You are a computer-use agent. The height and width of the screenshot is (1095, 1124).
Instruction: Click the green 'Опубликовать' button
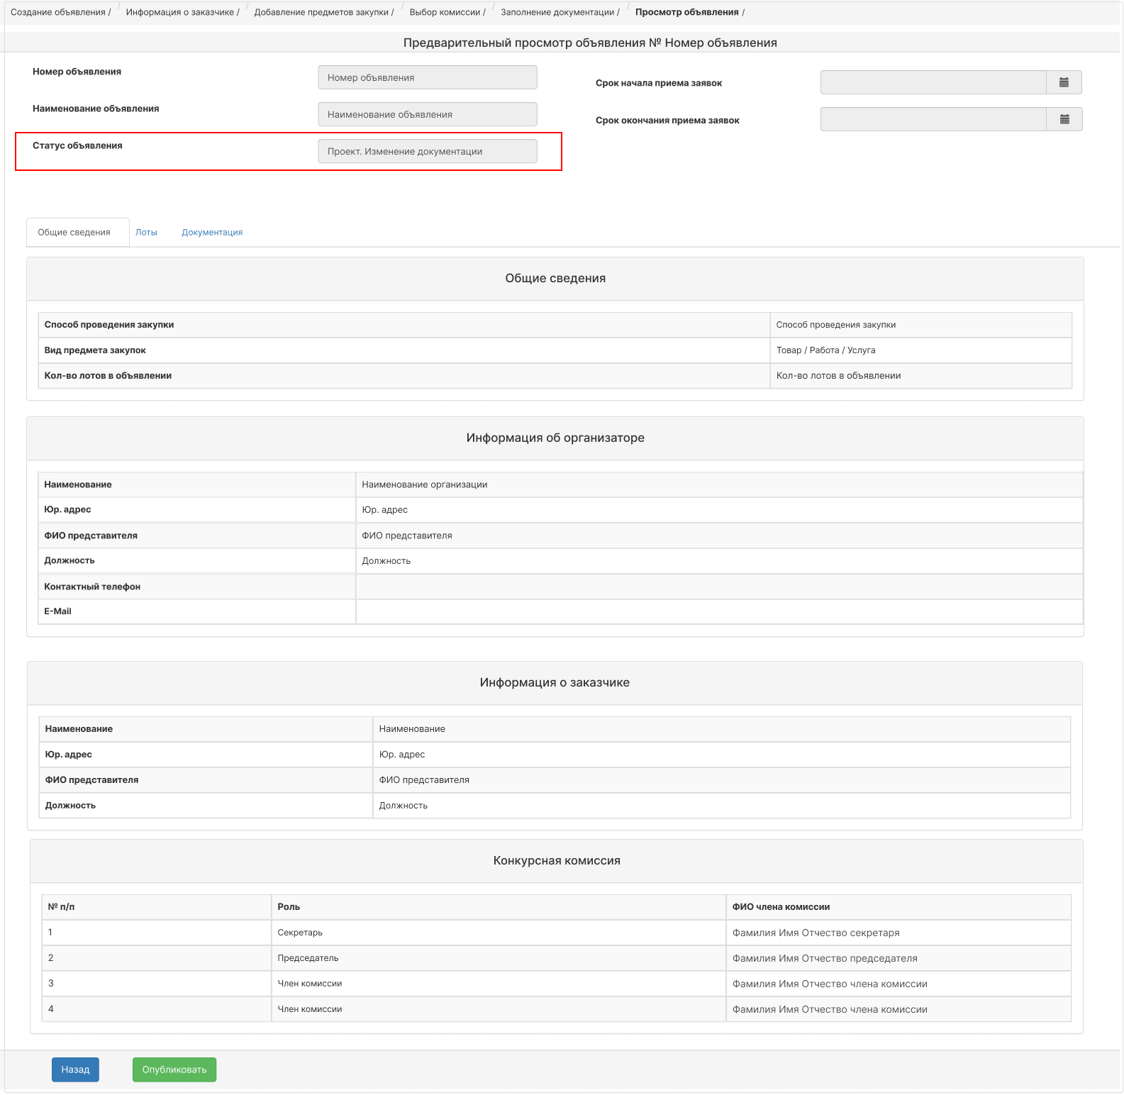coord(174,1069)
